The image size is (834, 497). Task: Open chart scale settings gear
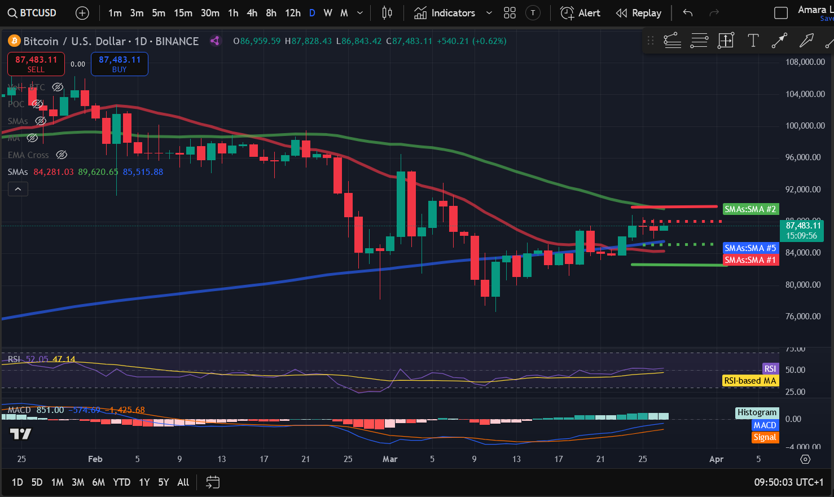806,459
